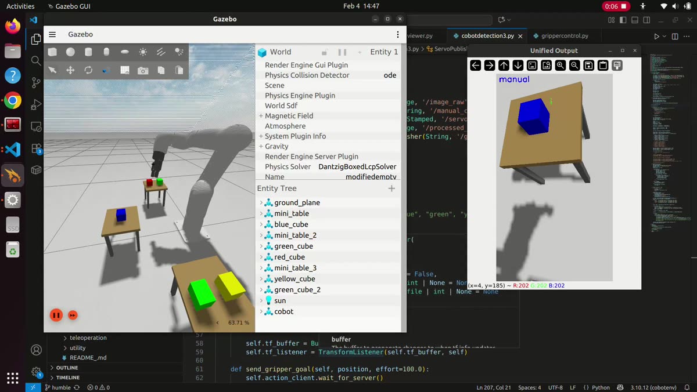697x392 pixels.
Task: Switch to cobotdetection3.py tab
Action: pos(487,36)
